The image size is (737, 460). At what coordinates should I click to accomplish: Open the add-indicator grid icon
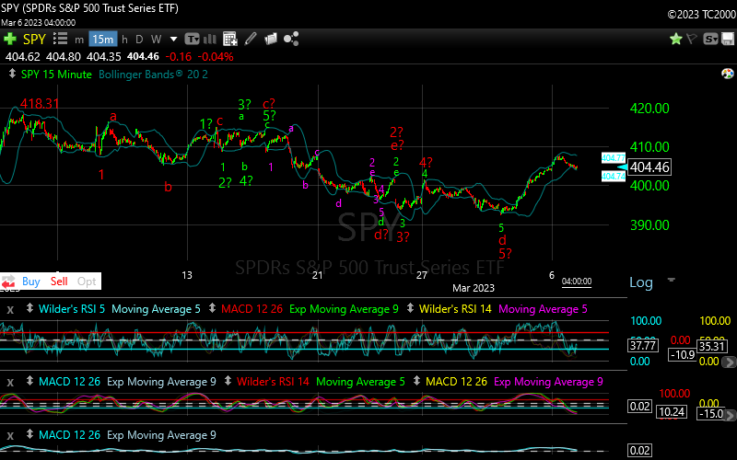coord(229,39)
